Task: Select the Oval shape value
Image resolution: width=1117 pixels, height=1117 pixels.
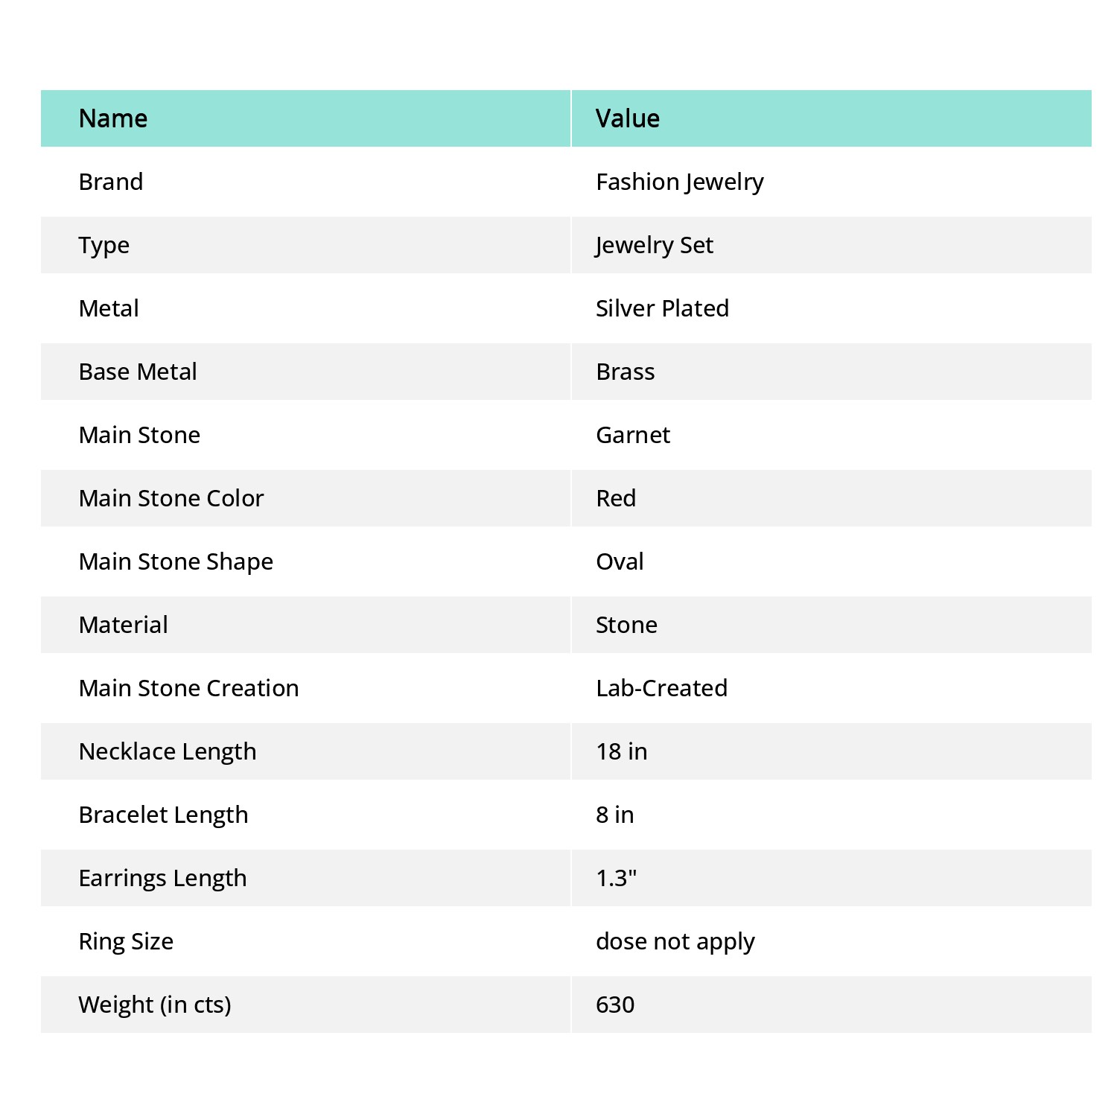Action: [x=620, y=561]
